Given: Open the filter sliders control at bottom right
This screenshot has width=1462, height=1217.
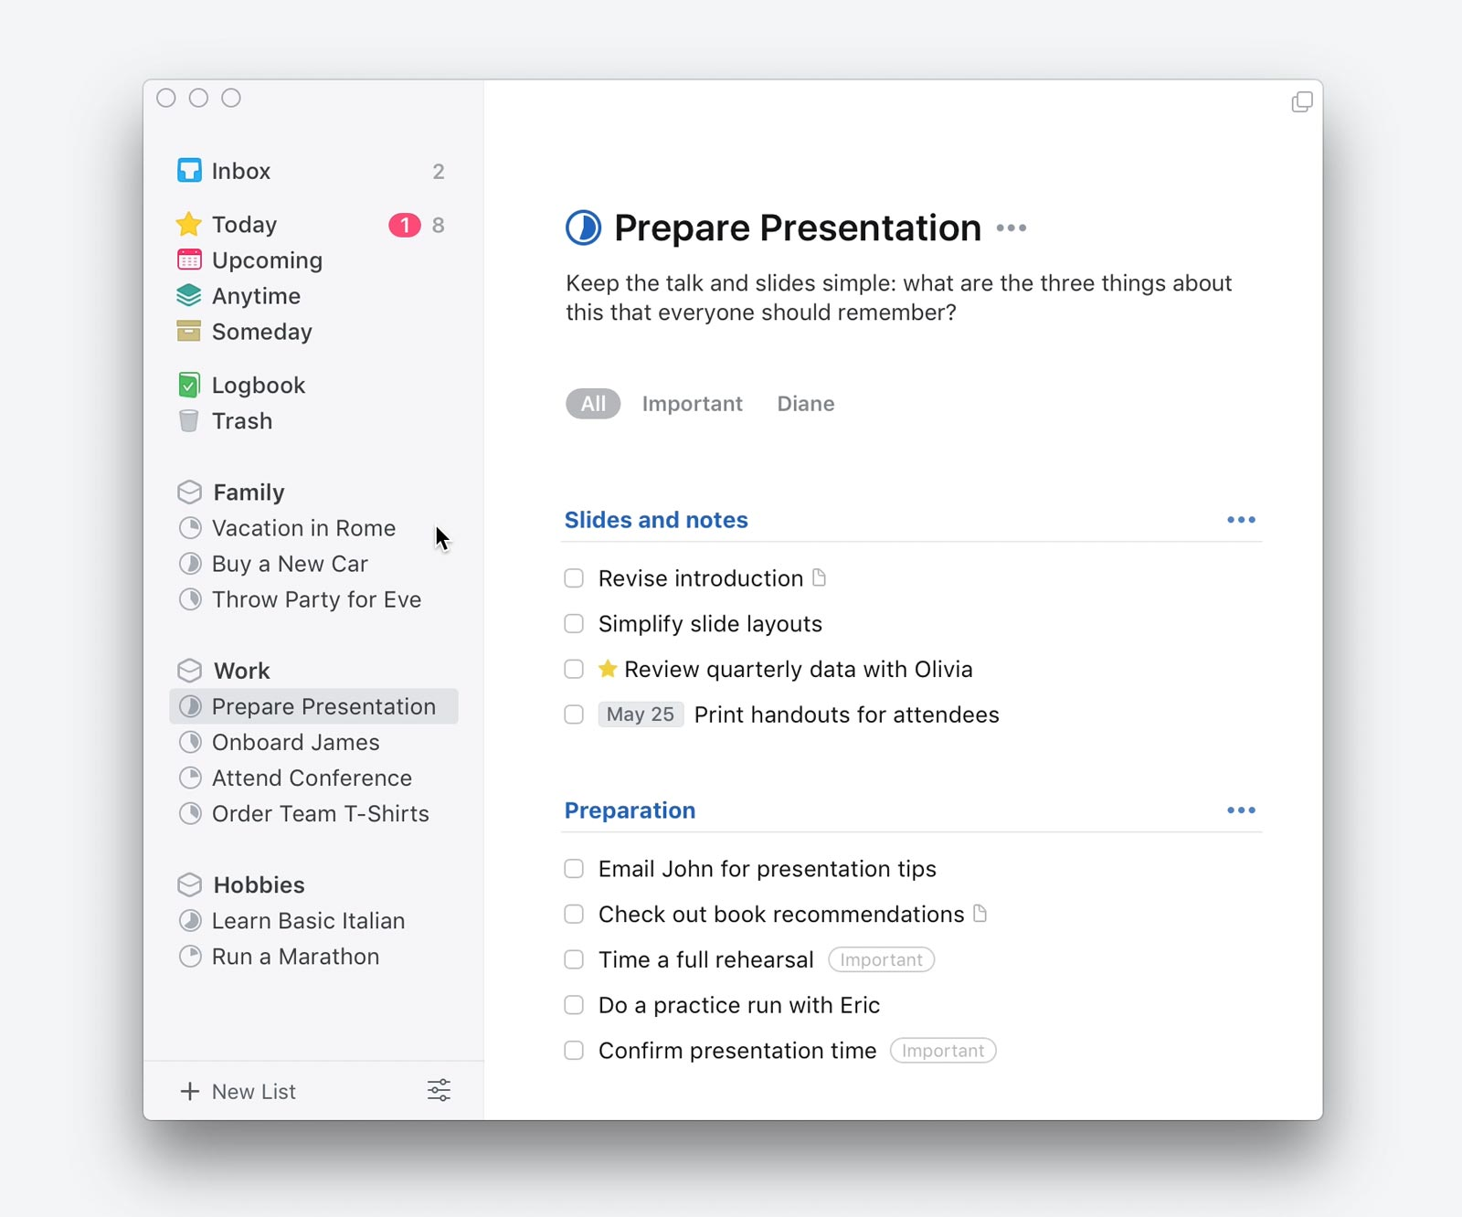Looking at the screenshot, I should pos(439,1090).
